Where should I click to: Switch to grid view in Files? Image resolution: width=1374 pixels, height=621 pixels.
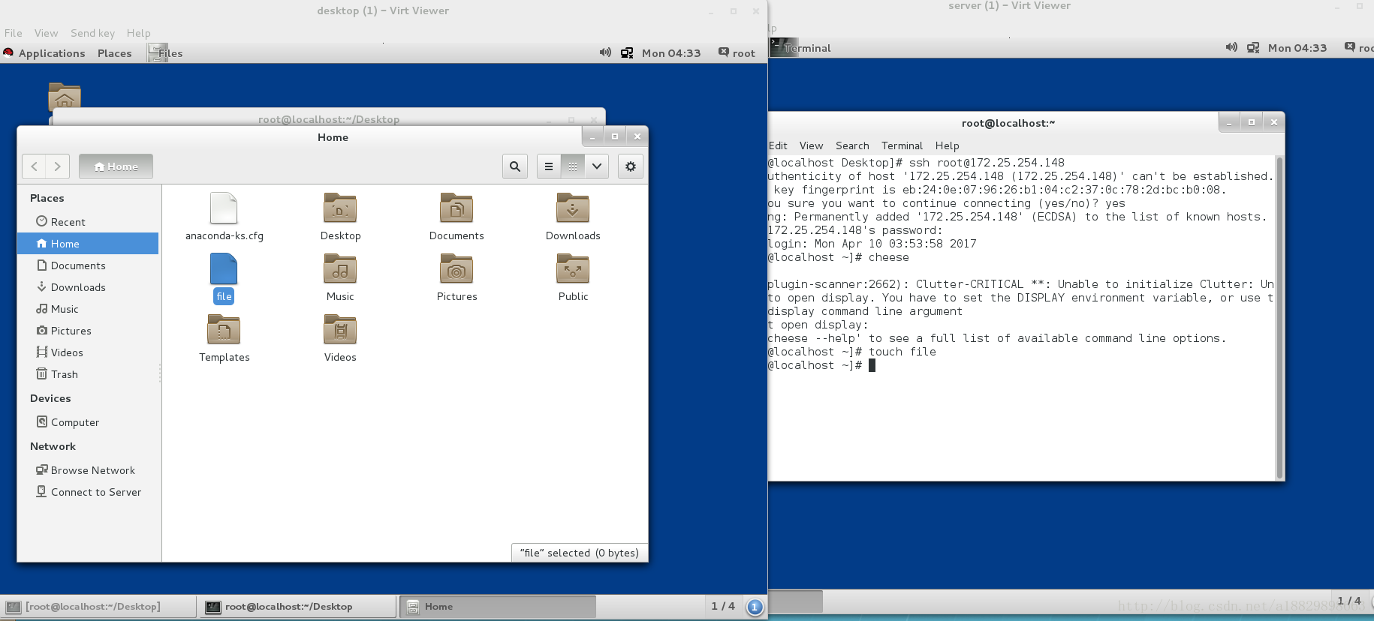coord(573,166)
